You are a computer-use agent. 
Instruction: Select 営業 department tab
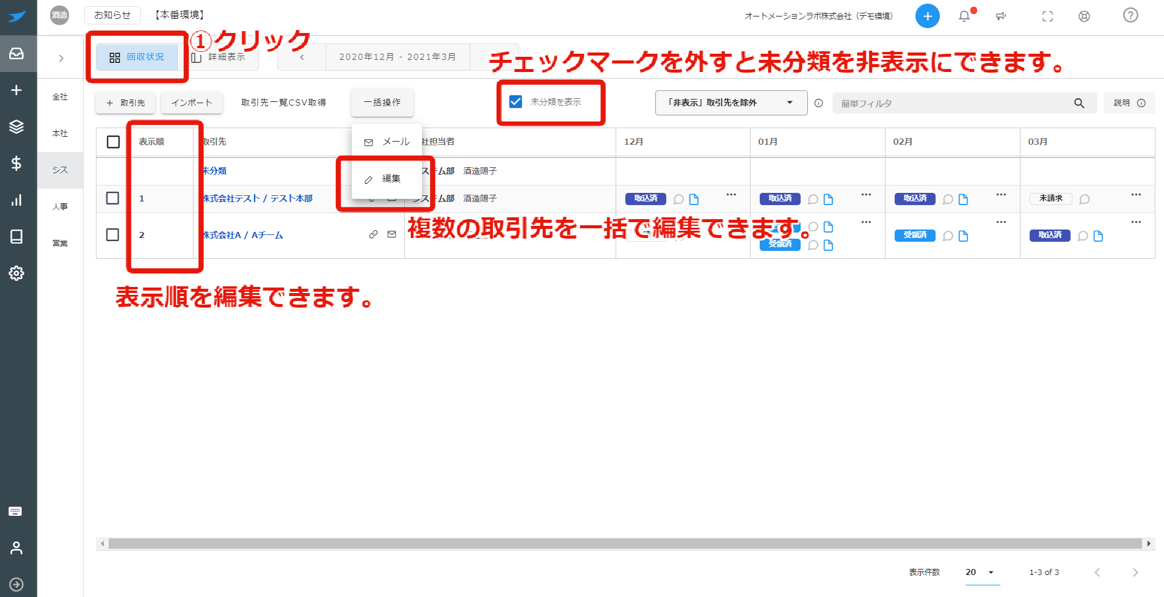pyautogui.click(x=60, y=244)
